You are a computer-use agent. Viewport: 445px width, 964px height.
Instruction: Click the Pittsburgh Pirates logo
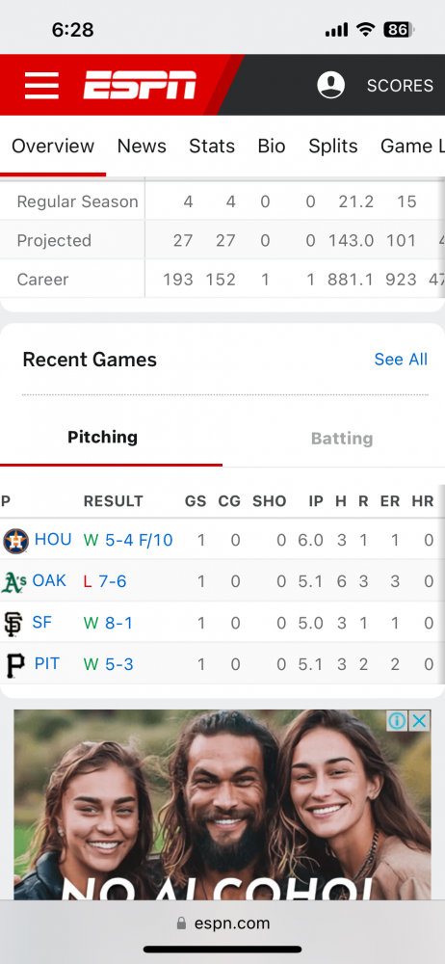15,665
